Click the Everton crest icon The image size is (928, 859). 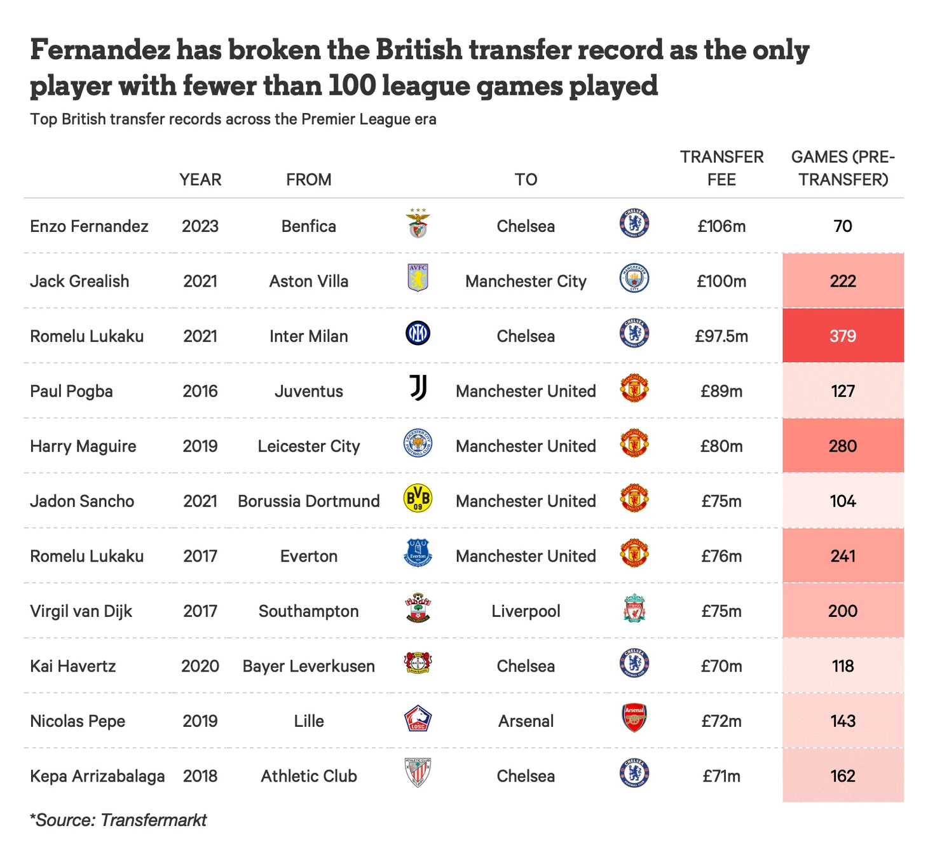pos(418,553)
